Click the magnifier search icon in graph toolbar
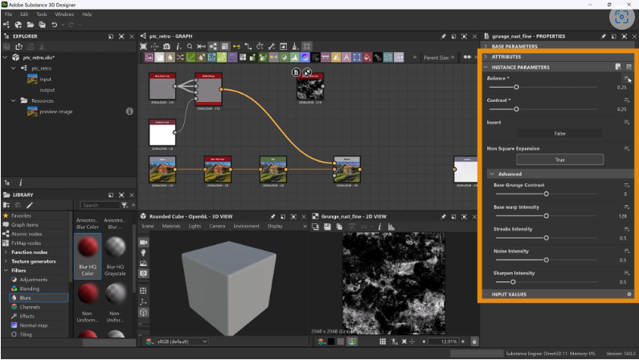 pos(190,47)
